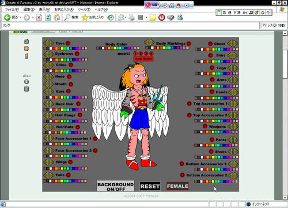Click the round icon under Also
This screenshot has width=288, height=208.
pos(26,82)
